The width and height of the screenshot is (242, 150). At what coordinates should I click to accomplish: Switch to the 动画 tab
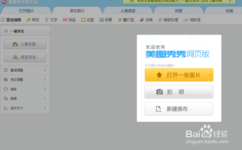229,11
